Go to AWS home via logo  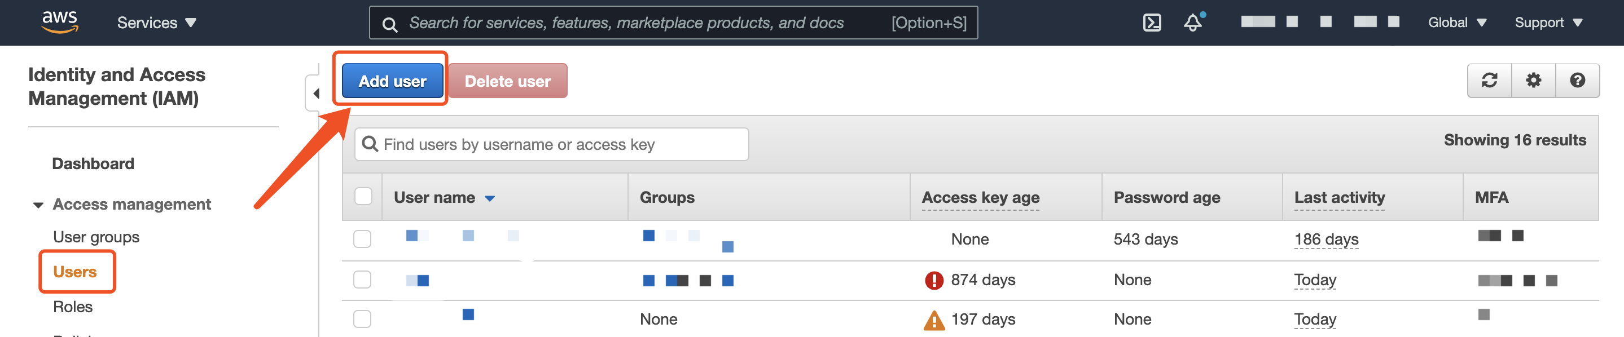pos(60,22)
